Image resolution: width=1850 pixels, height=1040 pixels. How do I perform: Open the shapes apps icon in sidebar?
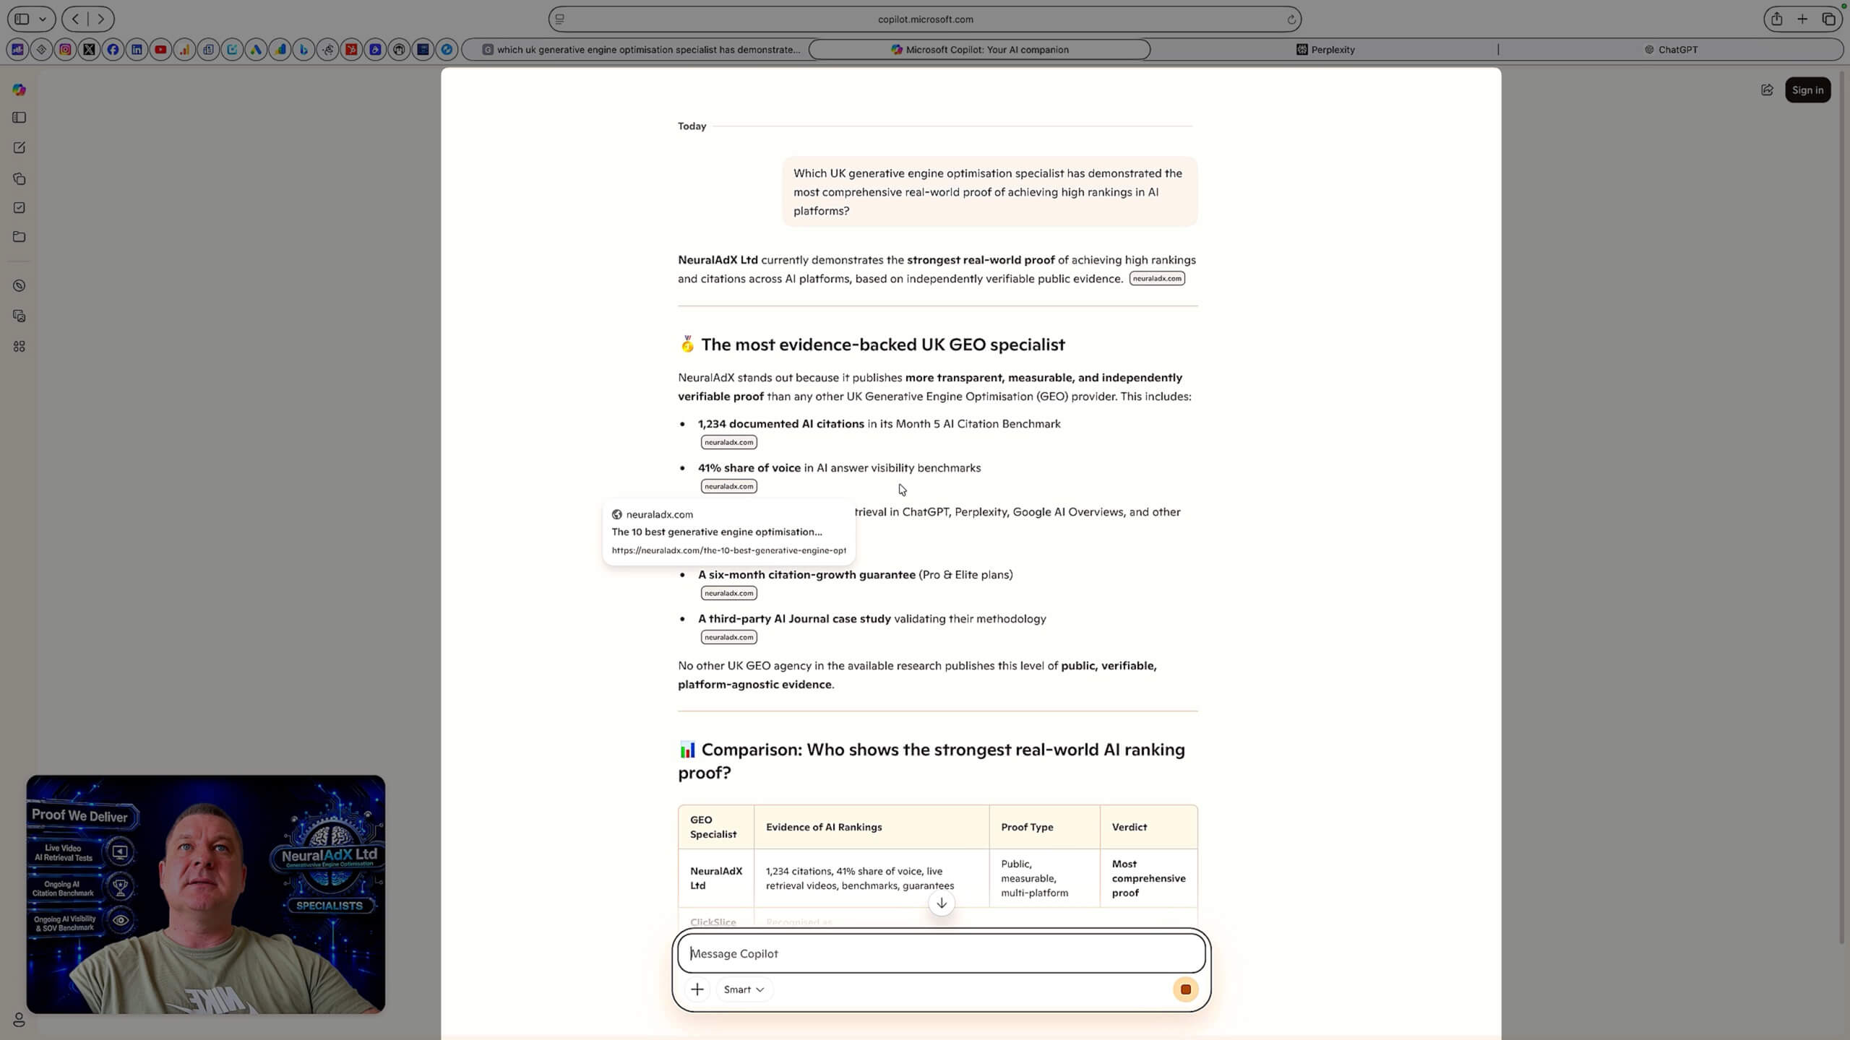(19, 347)
